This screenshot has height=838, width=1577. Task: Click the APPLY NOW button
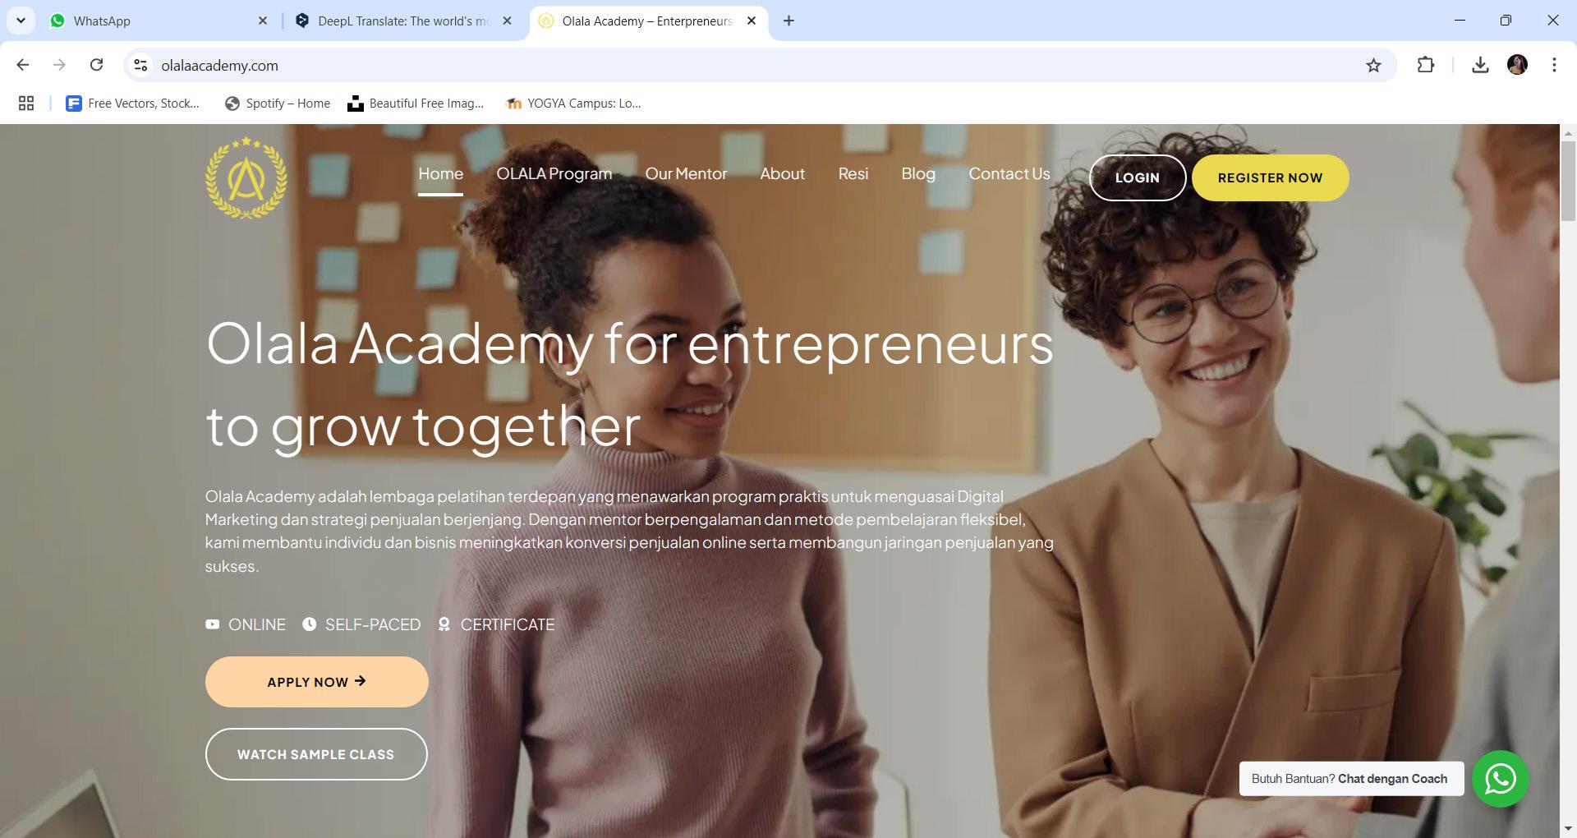pos(316,682)
